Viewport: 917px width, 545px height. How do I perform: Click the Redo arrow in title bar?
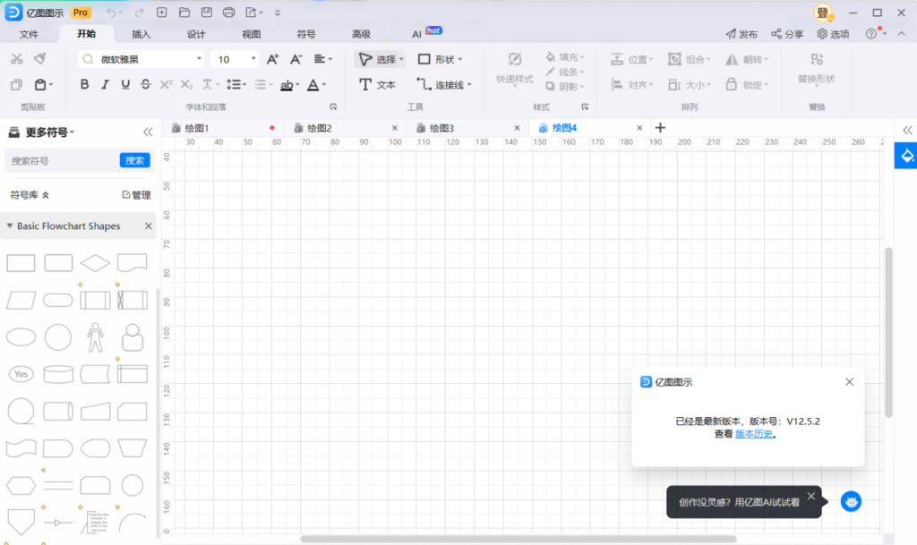139,13
